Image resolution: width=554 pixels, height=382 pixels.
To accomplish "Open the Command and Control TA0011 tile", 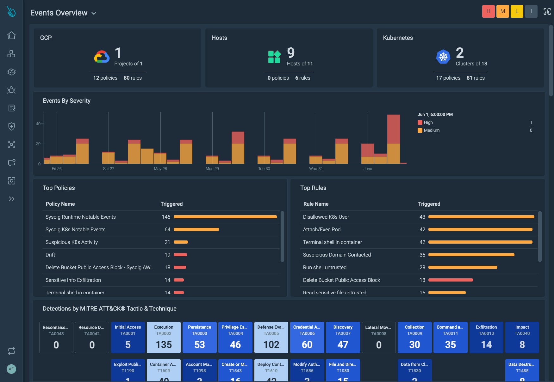I will [x=451, y=337].
